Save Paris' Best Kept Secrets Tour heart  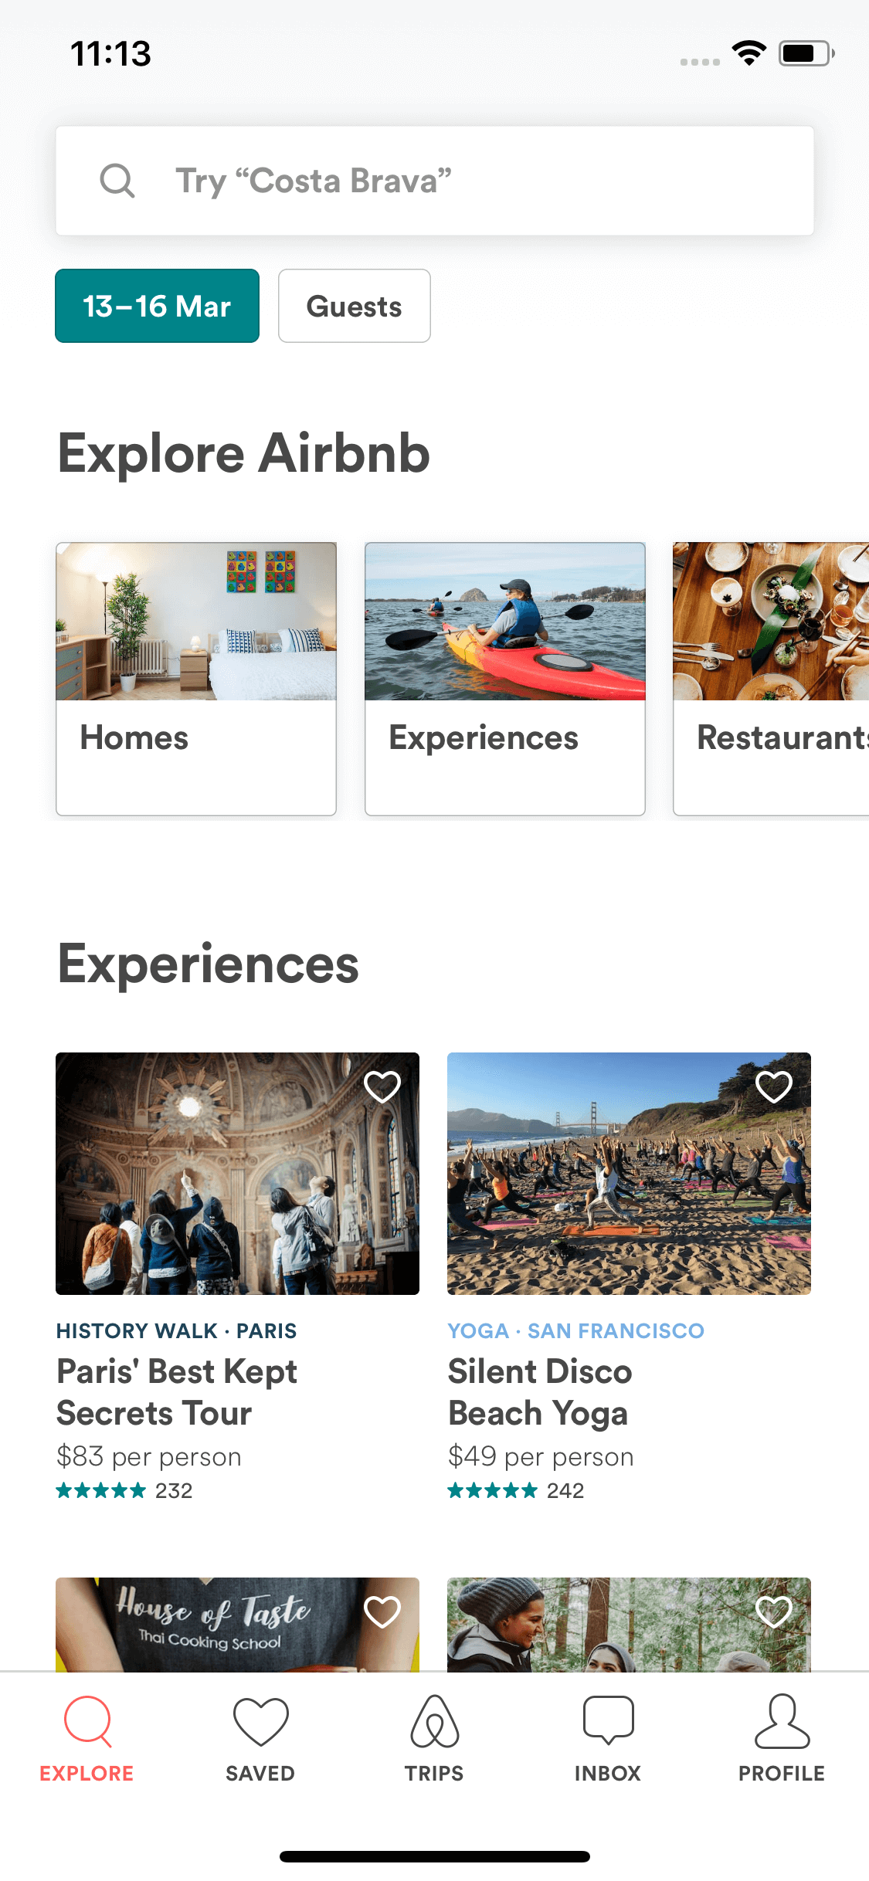382,1087
